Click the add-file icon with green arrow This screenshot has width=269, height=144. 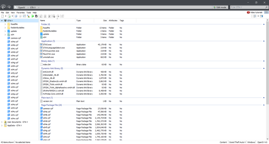click(x=9, y=16)
